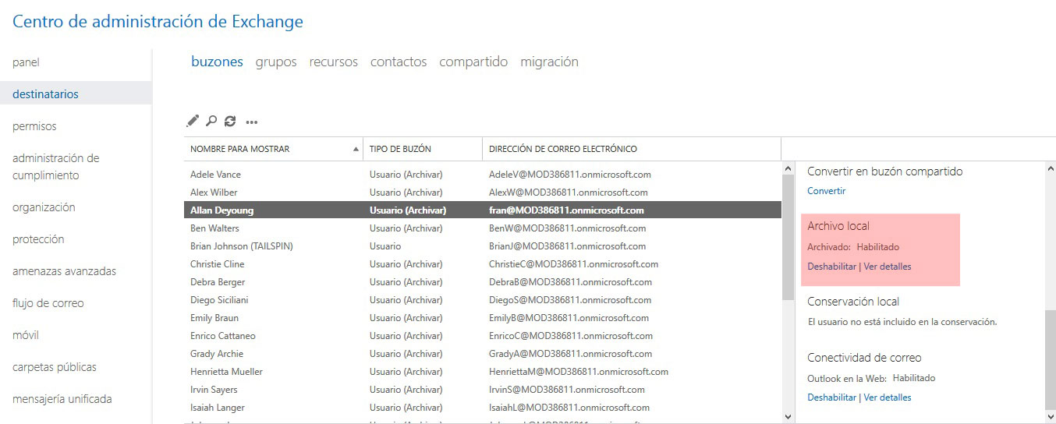
Task: Switch to the contactos tab
Action: (x=399, y=62)
